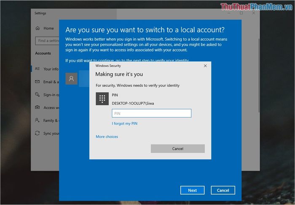
Task: Cancel the Windows Security prompt
Action: pos(177,149)
